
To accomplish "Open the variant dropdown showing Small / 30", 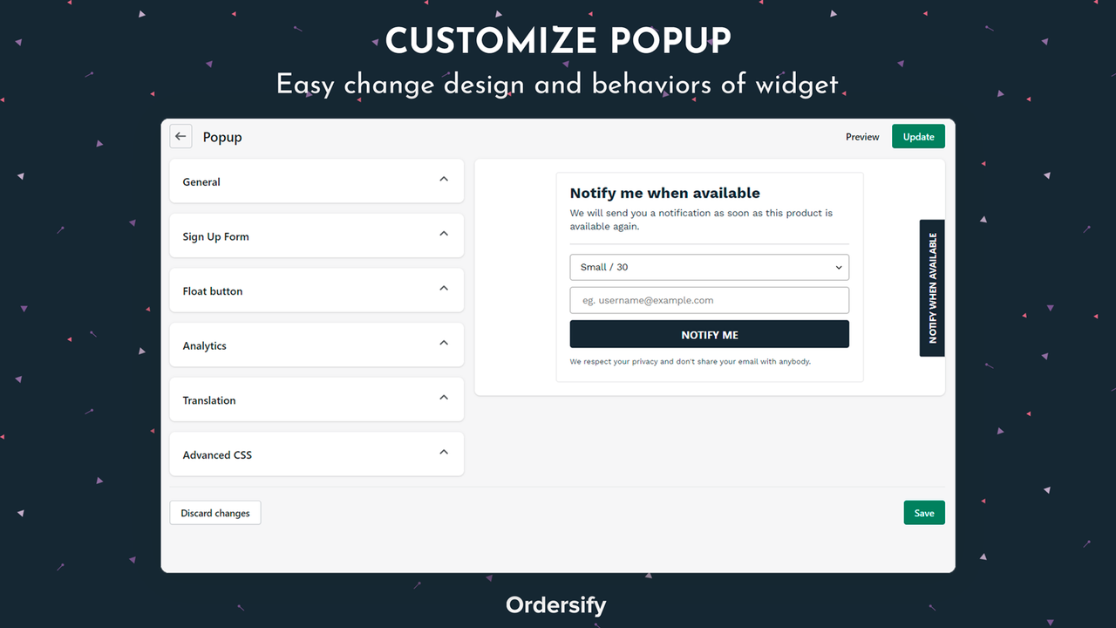I will coord(709,267).
